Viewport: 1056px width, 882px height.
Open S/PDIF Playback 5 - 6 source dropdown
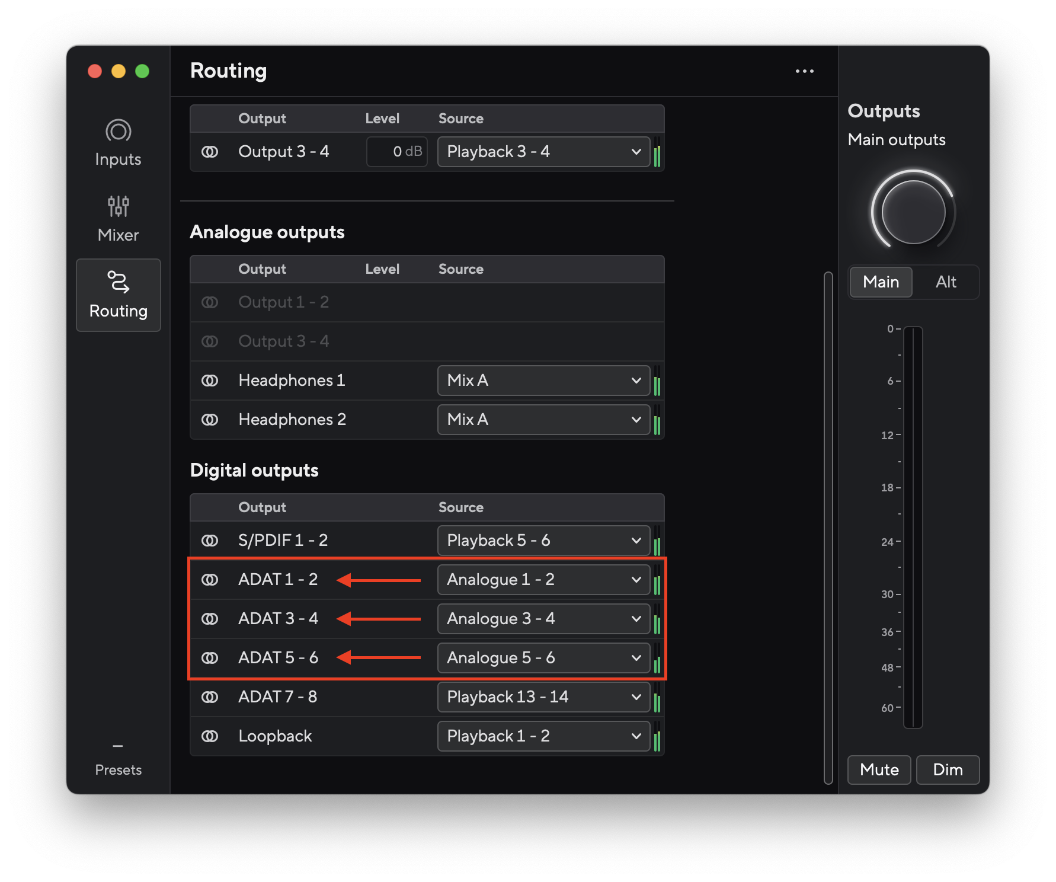click(543, 541)
